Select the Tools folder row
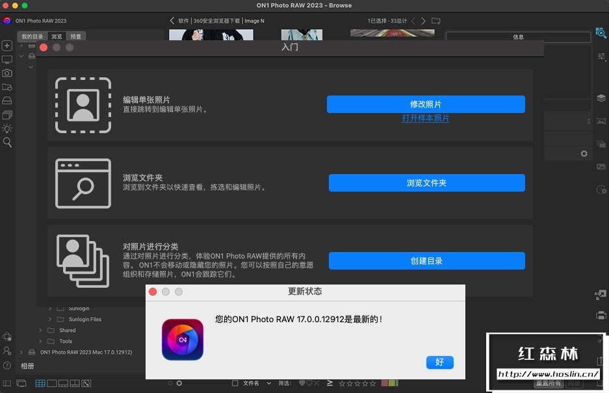The width and height of the screenshot is (609, 393). pyautogui.click(x=66, y=341)
